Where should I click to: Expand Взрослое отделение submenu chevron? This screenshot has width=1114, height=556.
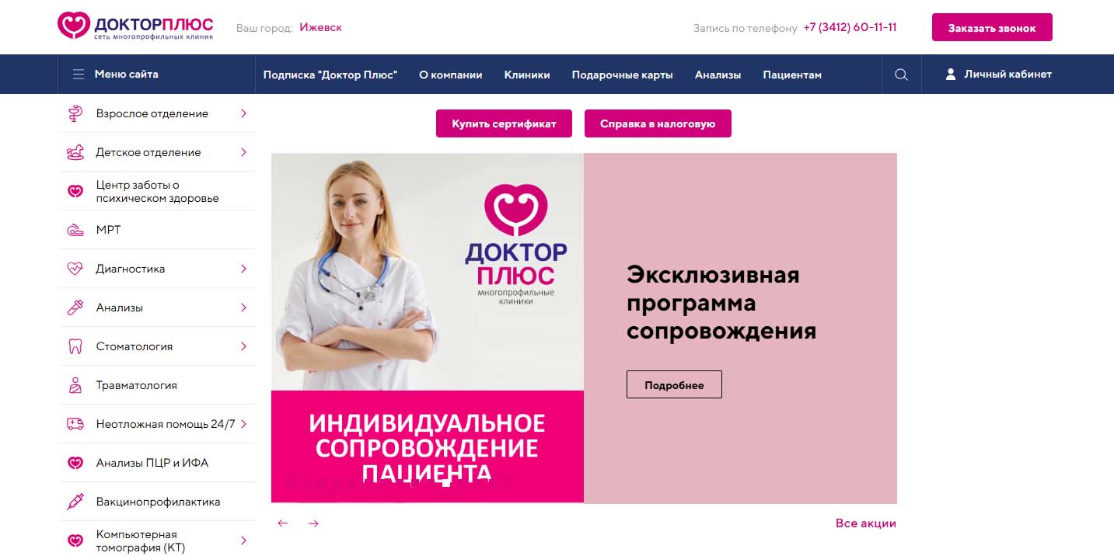pyautogui.click(x=243, y=113)
